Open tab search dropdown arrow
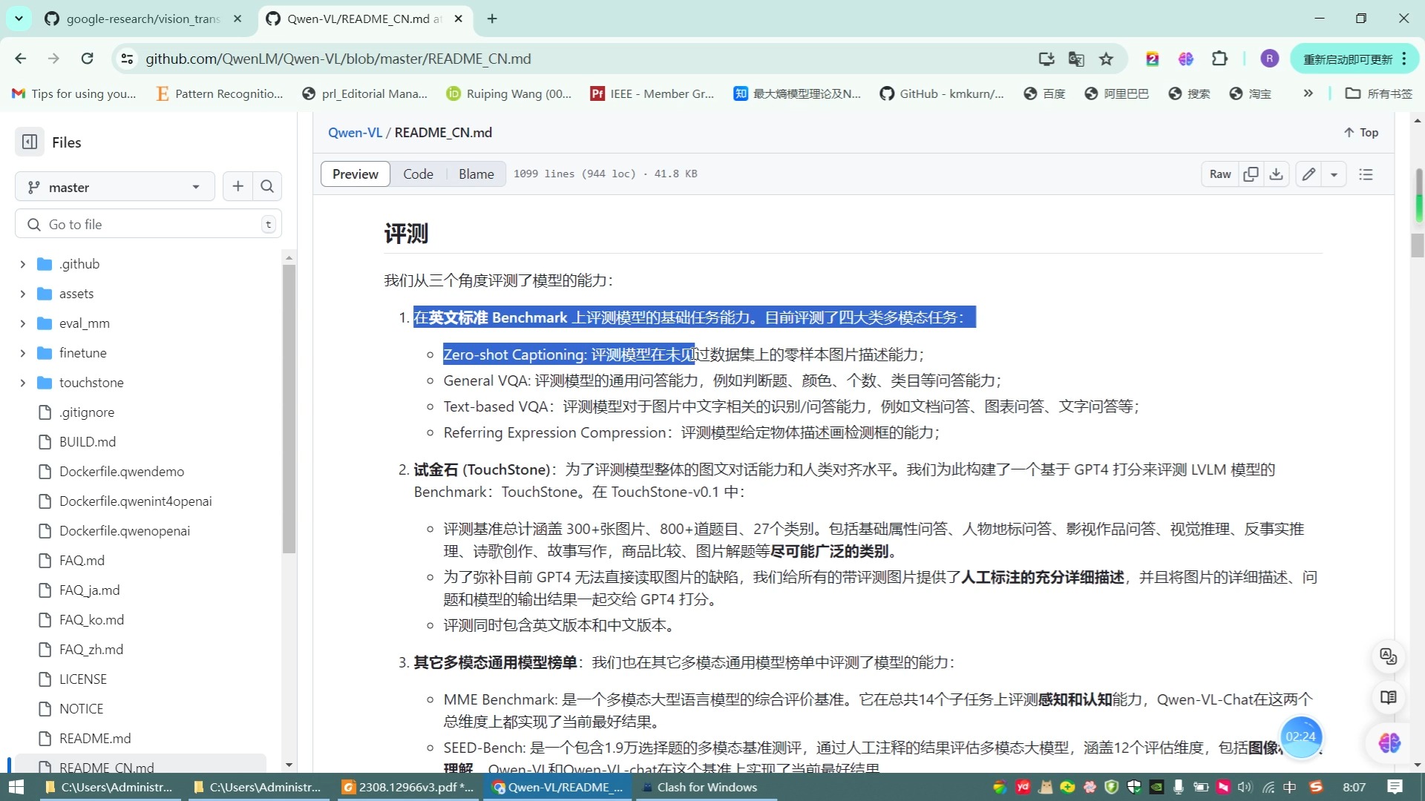The image size is (1425, 801). point(19,19)
